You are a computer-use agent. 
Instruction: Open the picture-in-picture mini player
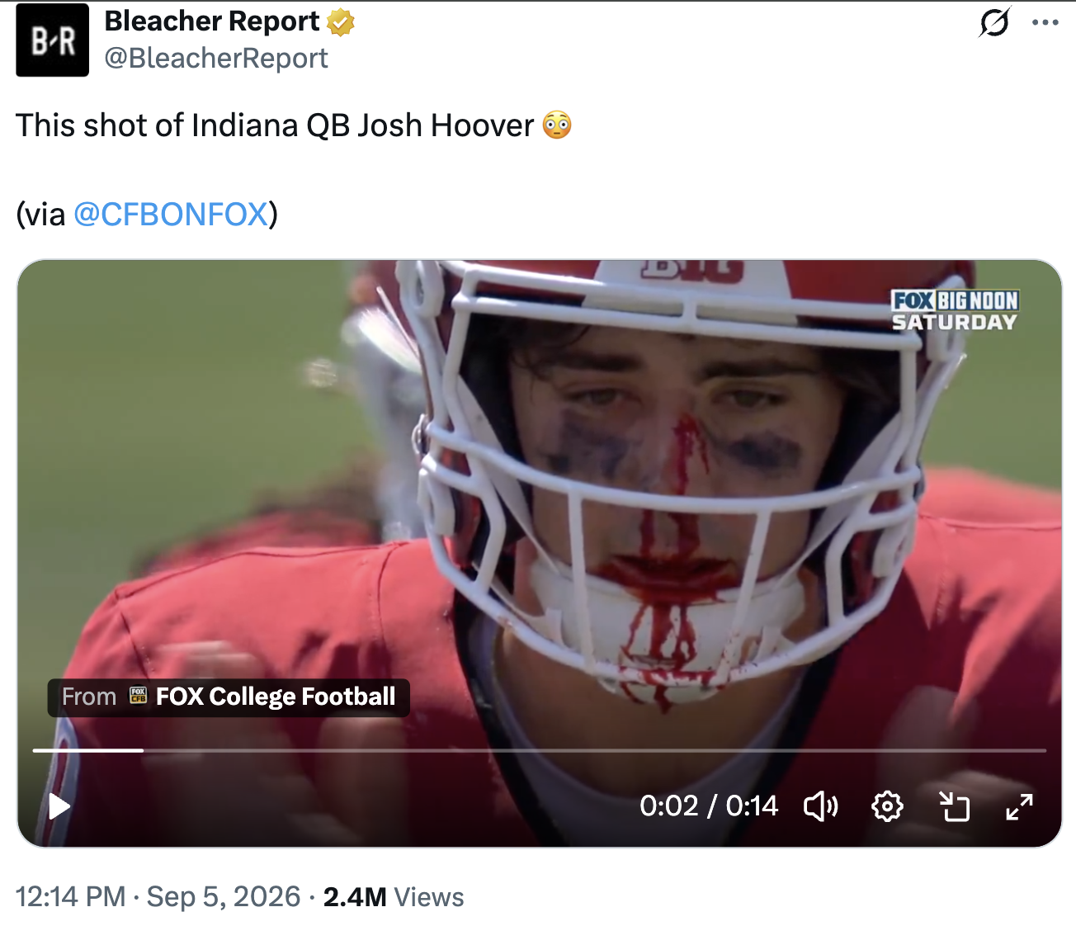click(954, 806)
